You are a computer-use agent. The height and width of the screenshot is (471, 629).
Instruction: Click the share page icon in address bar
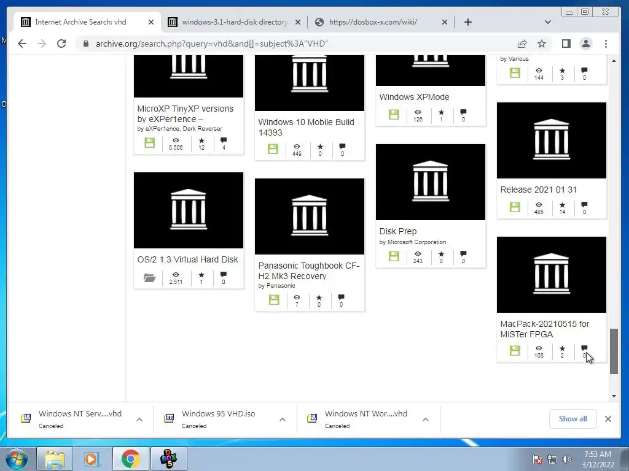coord(522,44)
